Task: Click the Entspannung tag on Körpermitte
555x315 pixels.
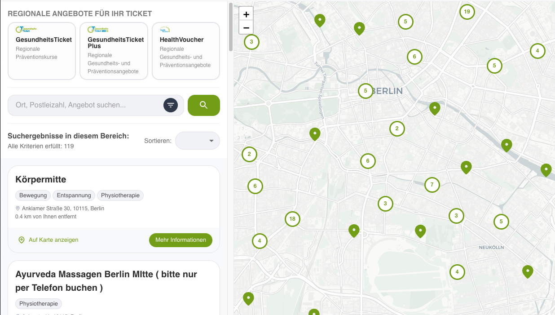Action: pos(74,195)
